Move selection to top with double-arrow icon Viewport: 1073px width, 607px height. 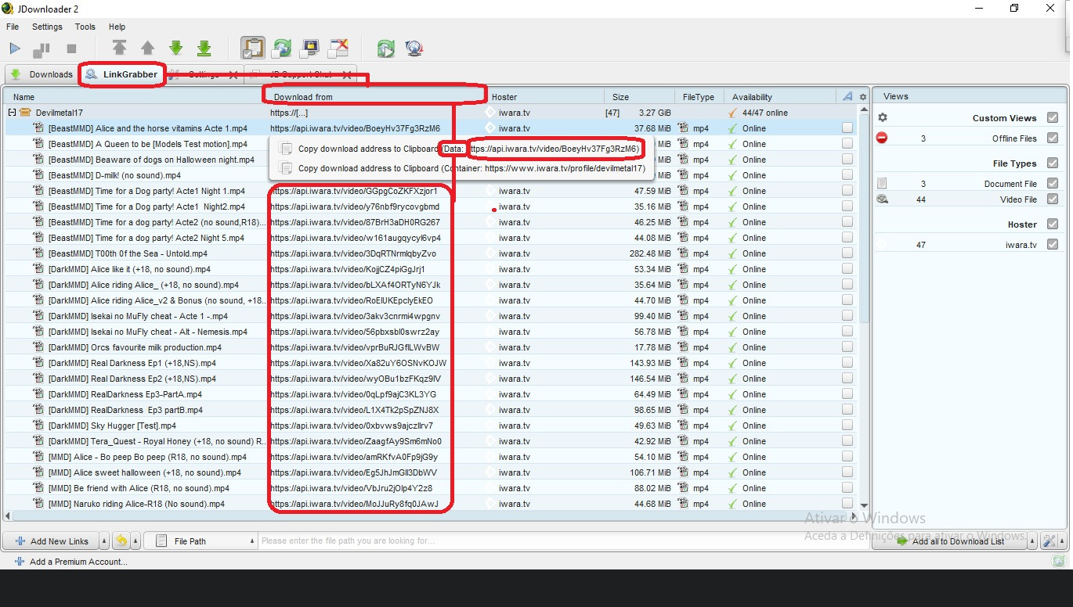pyautogui.click(x=119, y=48)
